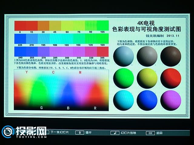Viewport: 194px width, 145px height.
Task: Click the purple hue 270 color block
Action: (43, 52)
